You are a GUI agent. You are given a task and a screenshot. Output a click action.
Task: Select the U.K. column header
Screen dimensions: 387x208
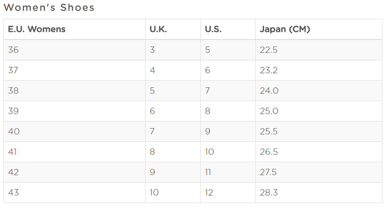point(173,29)
